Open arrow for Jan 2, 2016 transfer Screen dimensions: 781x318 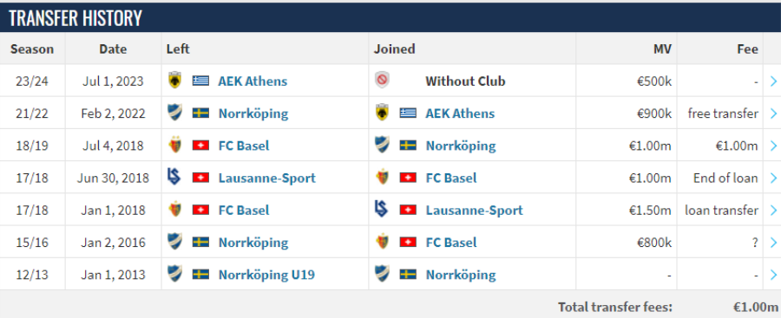click(x=773, y=243)
